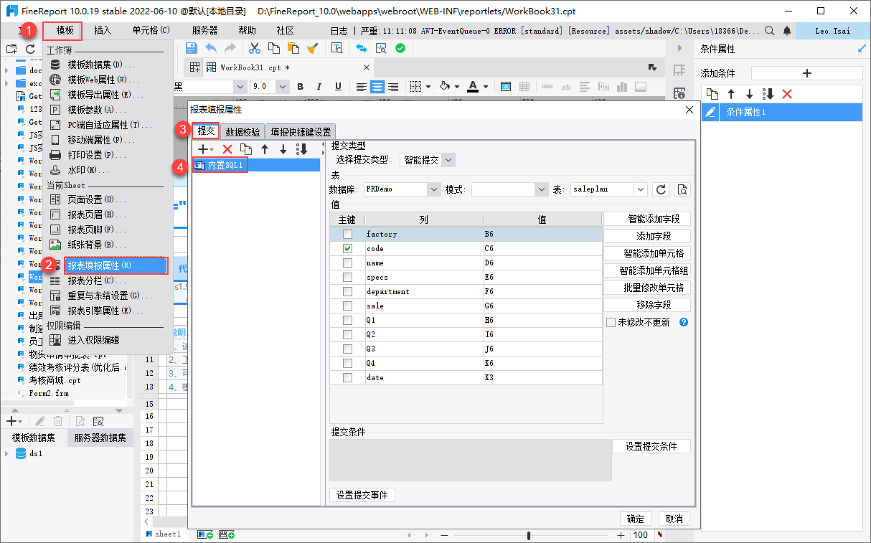
Task: Click the search magnifier icon in log bar
Action: (770, 31)
